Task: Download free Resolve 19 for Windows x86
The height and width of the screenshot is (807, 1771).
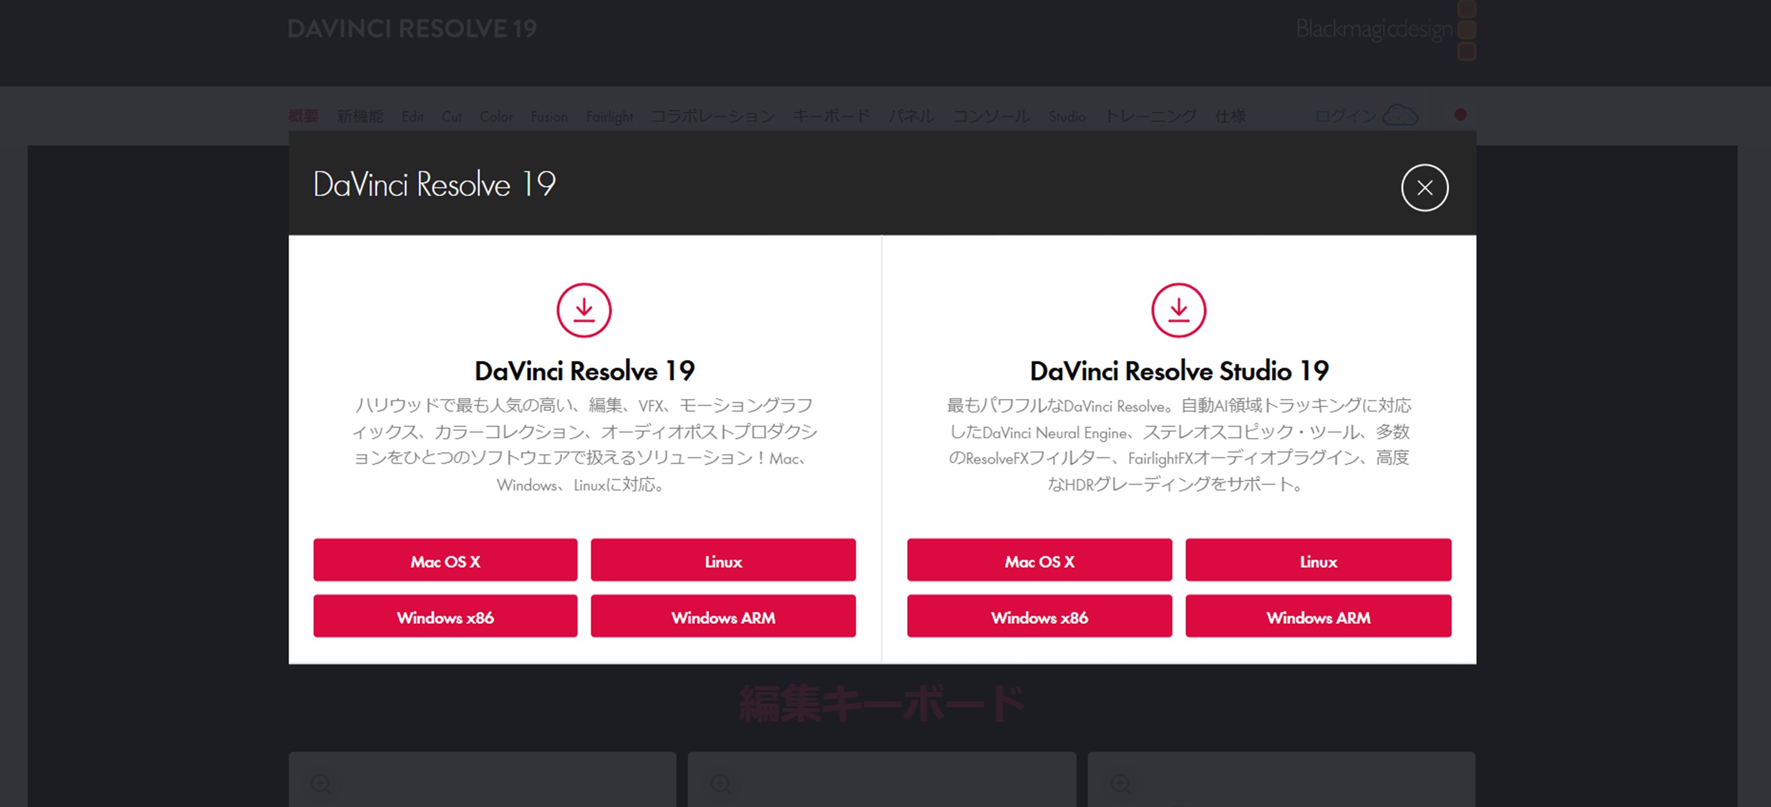Action: pyautogui.click(x=445, y=617)
